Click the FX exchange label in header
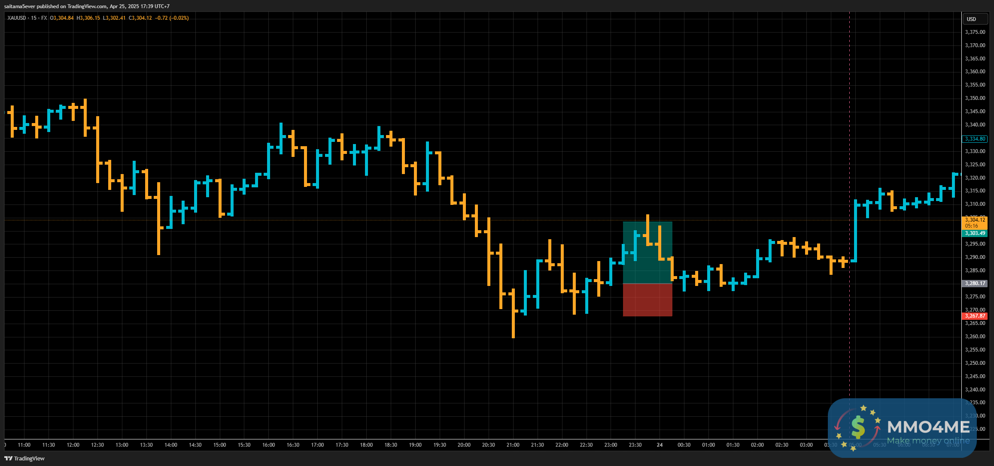 coord(44,18)
